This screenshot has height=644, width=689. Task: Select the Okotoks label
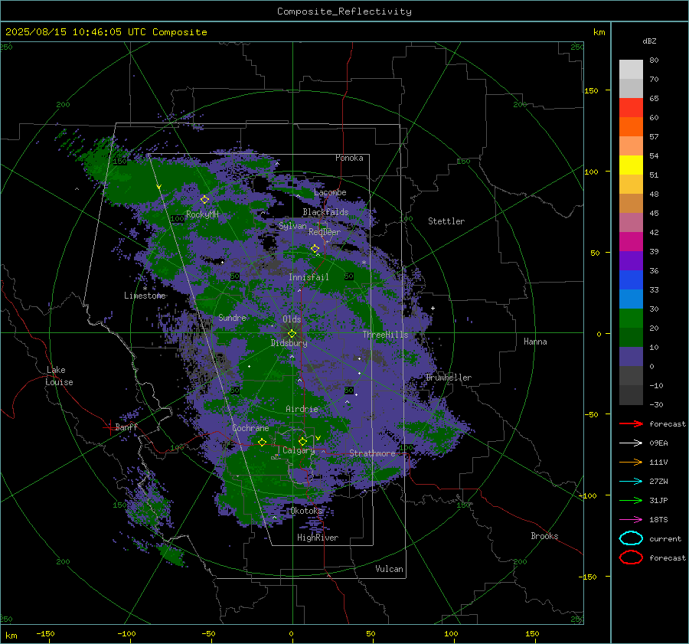click(306, 511)
